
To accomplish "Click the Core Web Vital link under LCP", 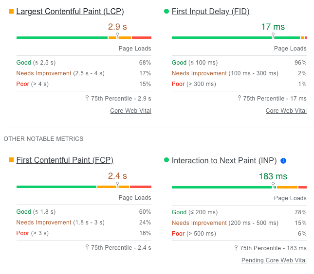I will (x=131, y=110).
